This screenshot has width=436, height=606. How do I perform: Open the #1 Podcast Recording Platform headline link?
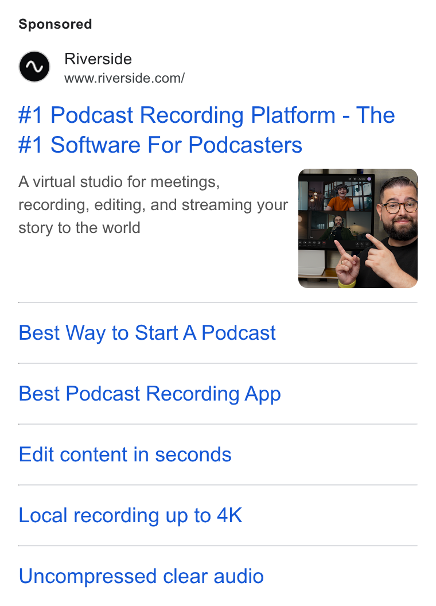point(207,130)
